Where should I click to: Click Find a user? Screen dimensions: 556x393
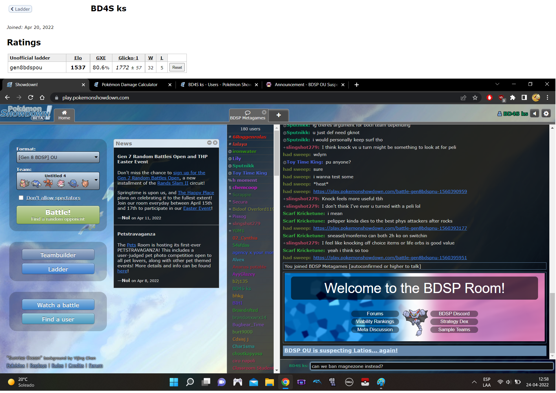[58, 319]
